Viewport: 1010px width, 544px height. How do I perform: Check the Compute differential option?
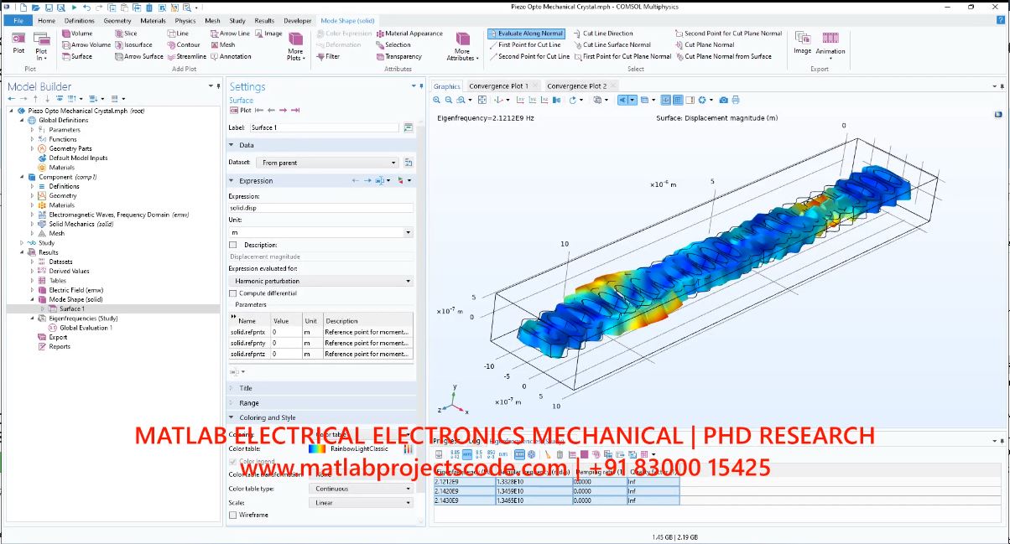click(x=233, y=293)
